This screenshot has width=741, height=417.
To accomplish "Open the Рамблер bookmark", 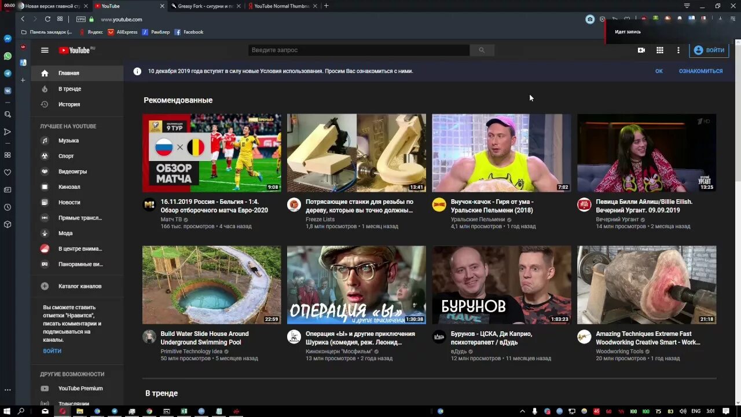I will pos(156,32).
